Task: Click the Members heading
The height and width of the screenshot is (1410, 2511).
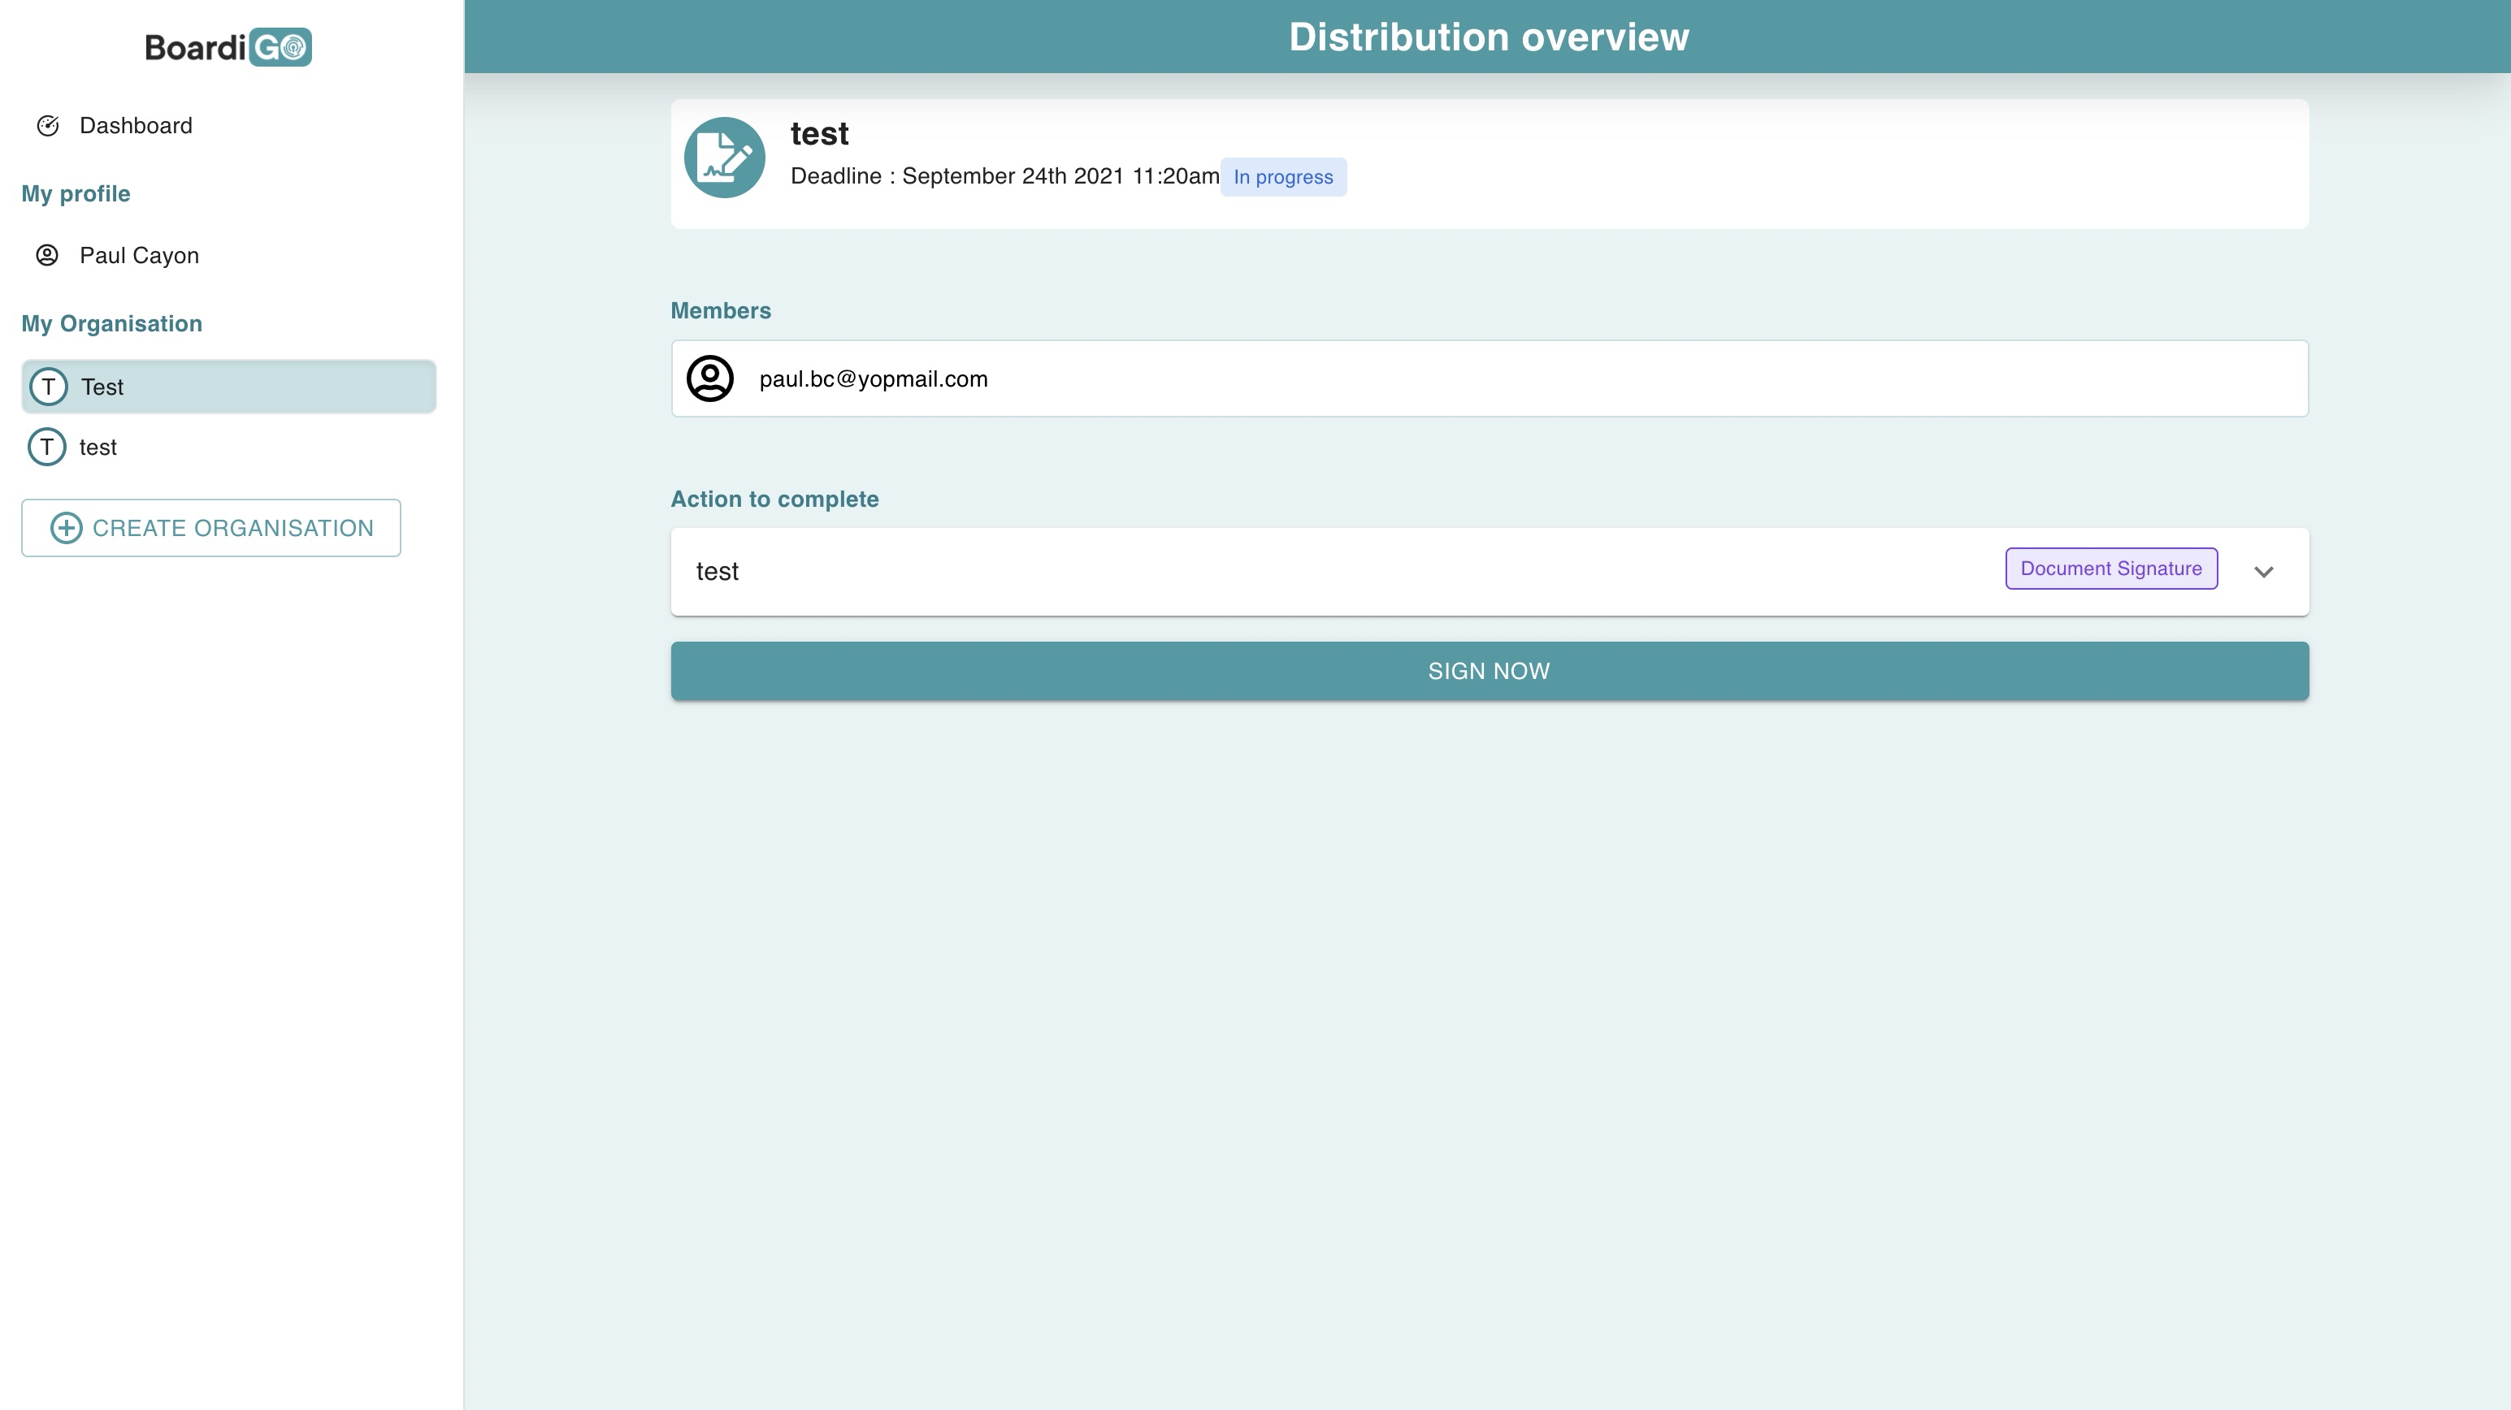Action: 720,311
